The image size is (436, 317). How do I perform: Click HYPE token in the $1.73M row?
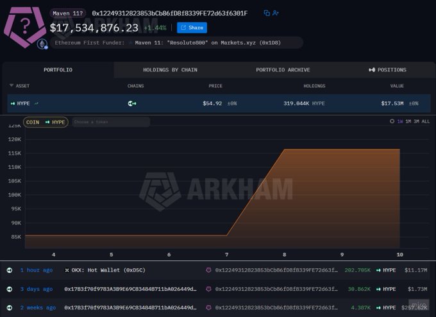tap(386, 289)
